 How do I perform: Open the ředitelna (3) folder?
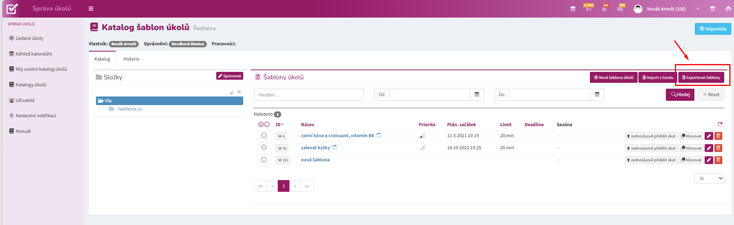(x=130, y=109)
